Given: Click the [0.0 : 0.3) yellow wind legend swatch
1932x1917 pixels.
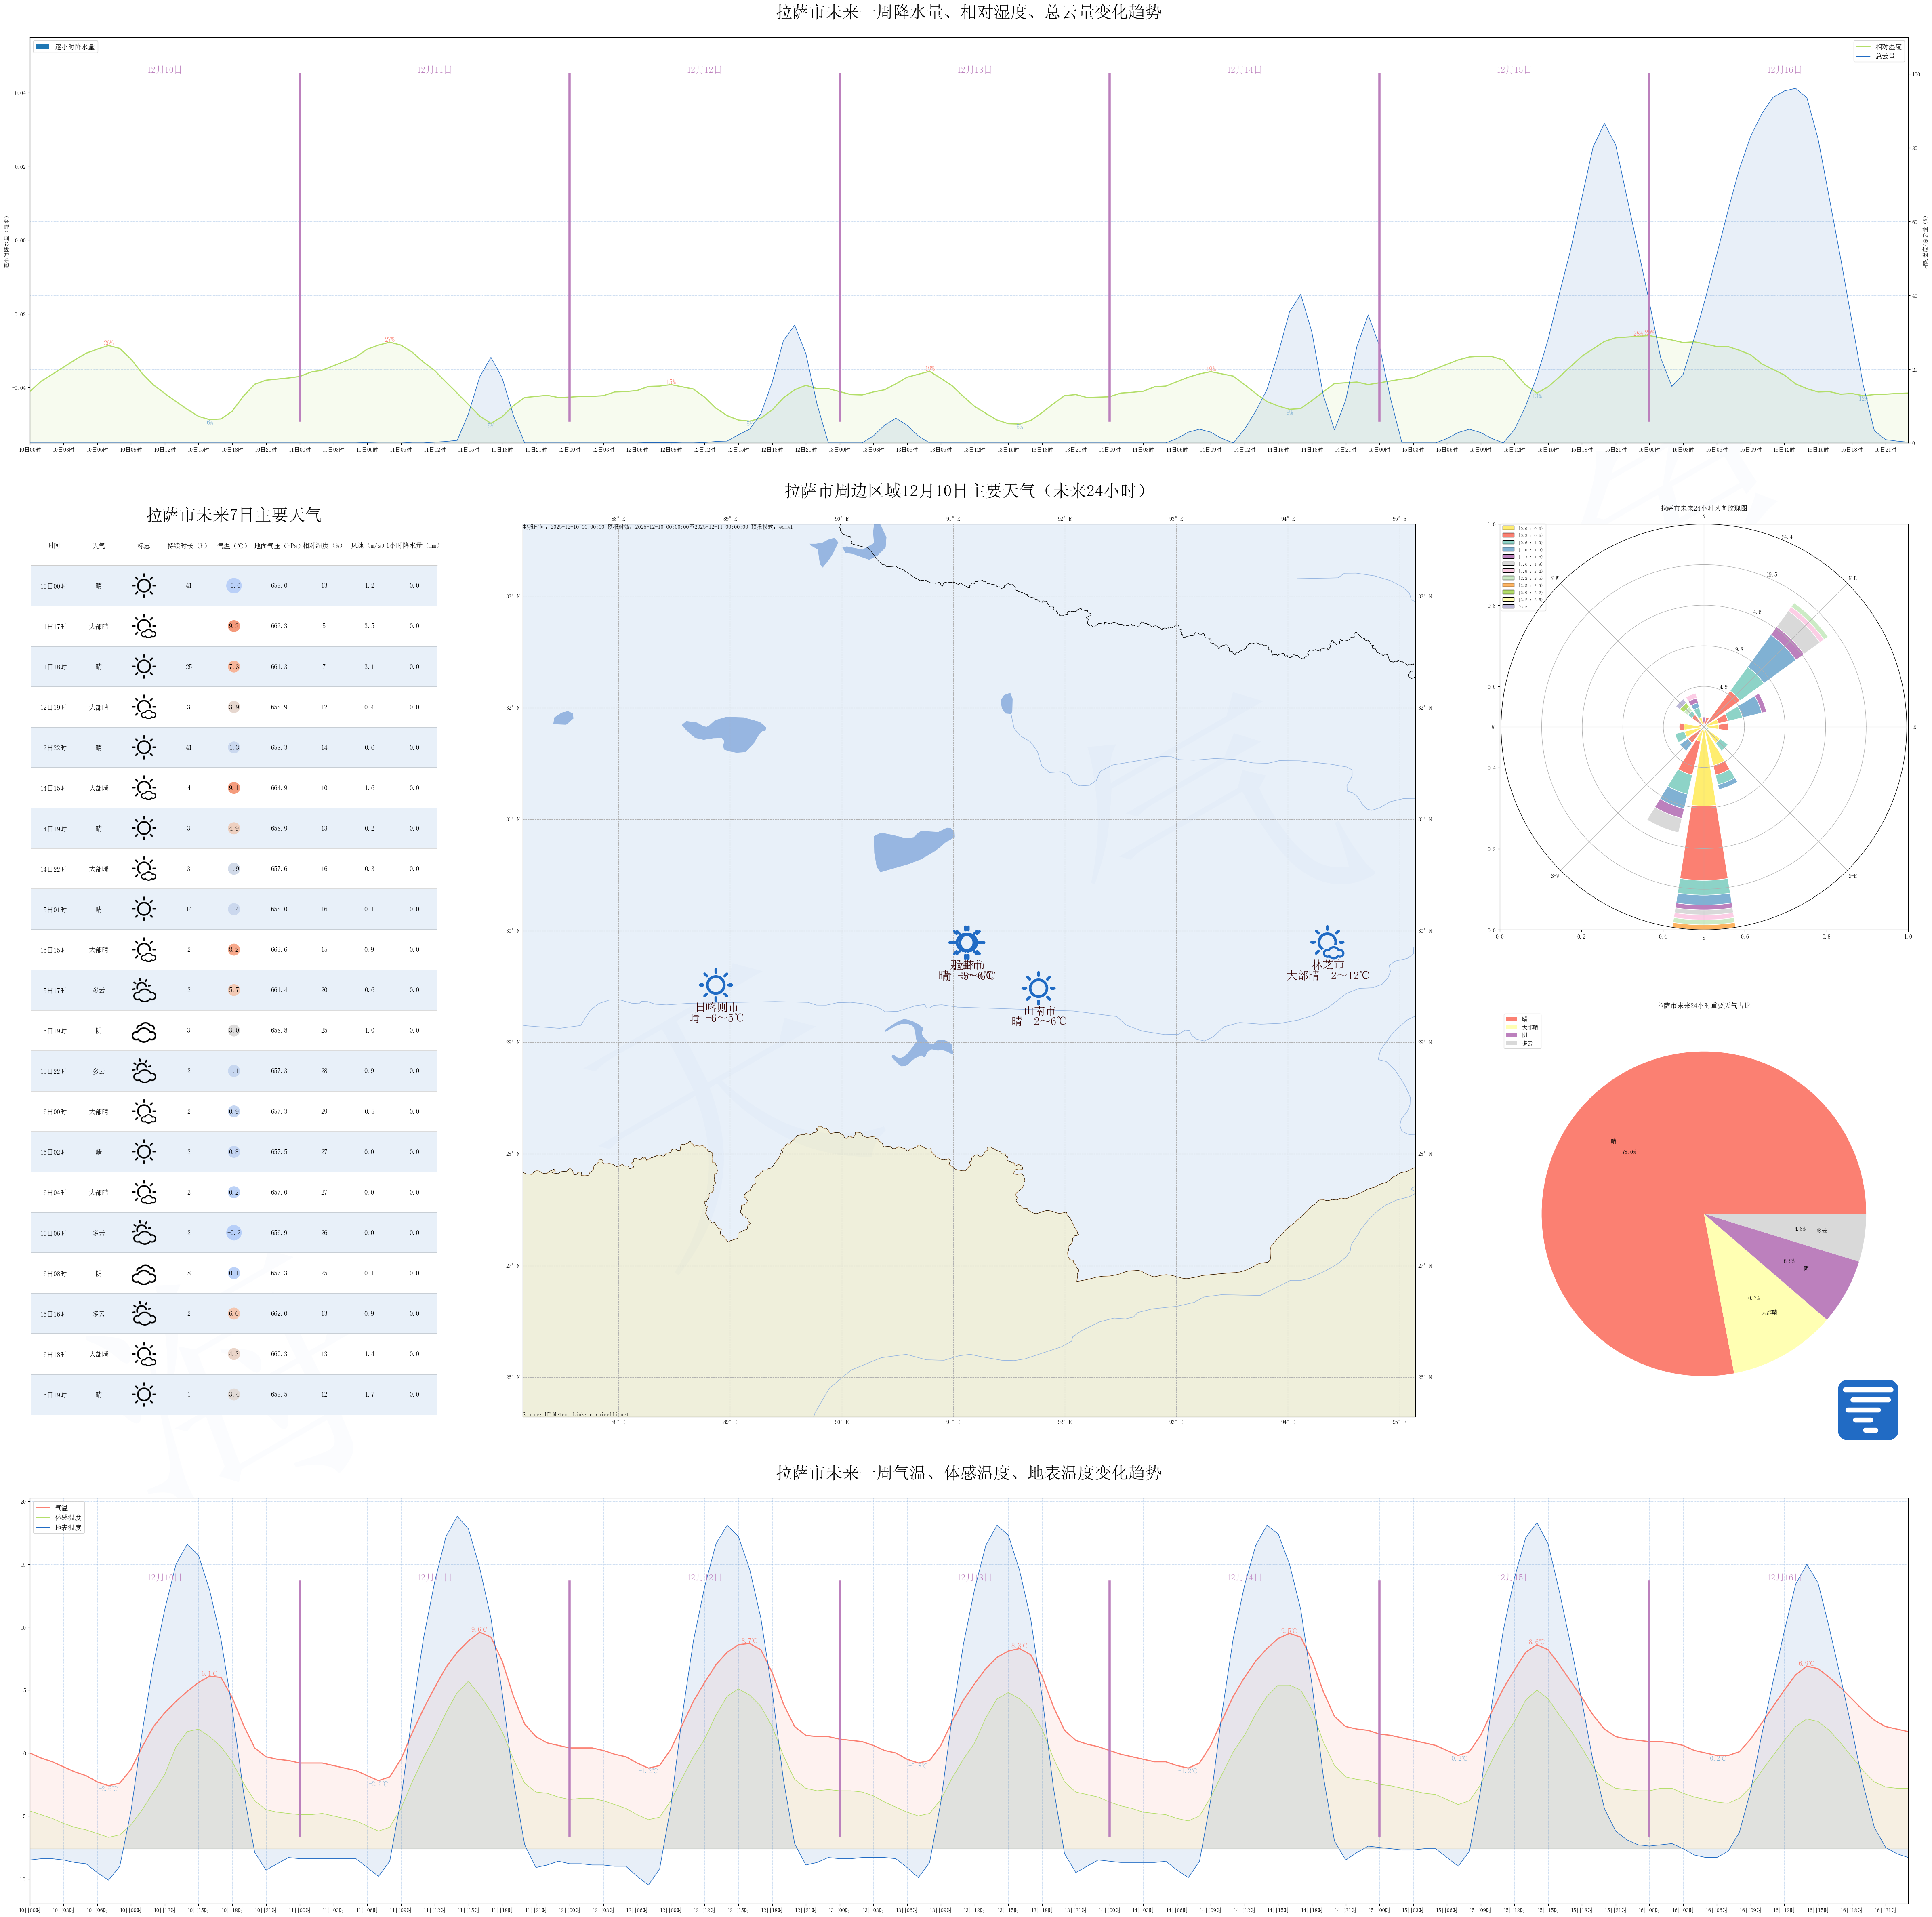Looking at the screenshot, I should 1508,528.
